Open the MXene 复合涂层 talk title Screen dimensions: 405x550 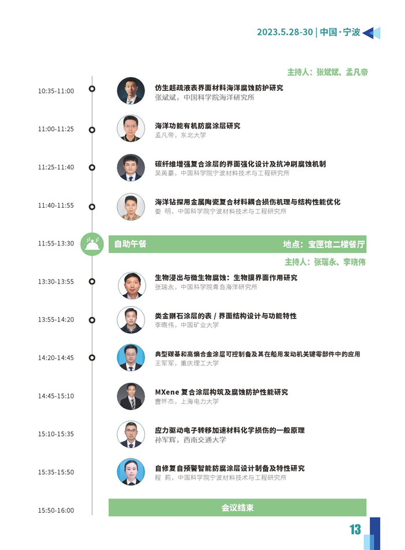point(222,392)
